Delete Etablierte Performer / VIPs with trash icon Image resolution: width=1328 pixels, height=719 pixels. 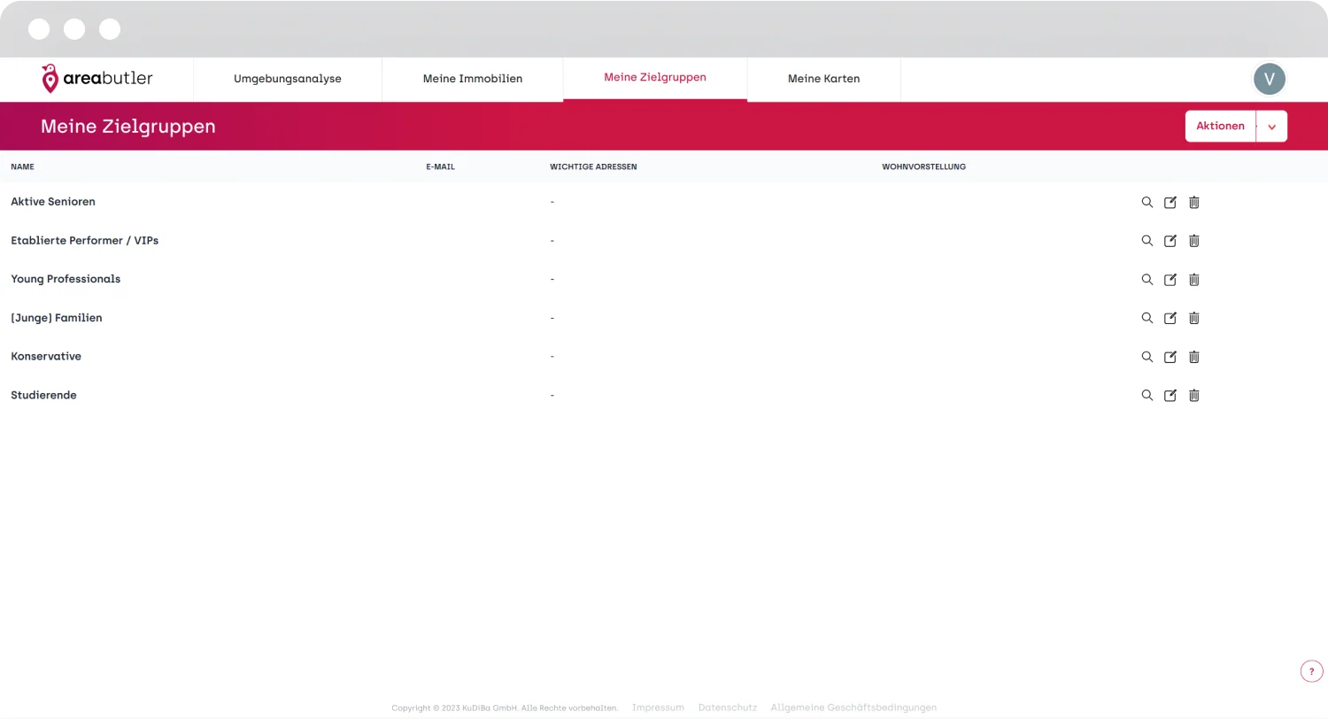[x=1193, y=241]
